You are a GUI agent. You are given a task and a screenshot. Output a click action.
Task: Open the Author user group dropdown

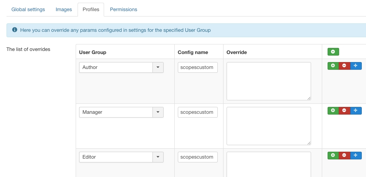(158, 67)
